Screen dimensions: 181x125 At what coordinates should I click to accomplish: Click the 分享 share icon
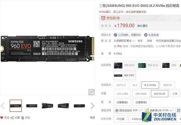pyautogui.click(x=12, y=118)
